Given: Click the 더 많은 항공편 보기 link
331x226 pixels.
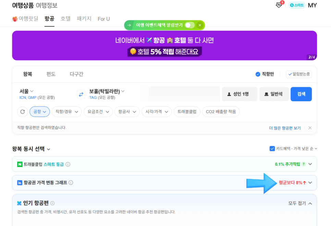Looking at the screenshot, I should click(285, 128).
